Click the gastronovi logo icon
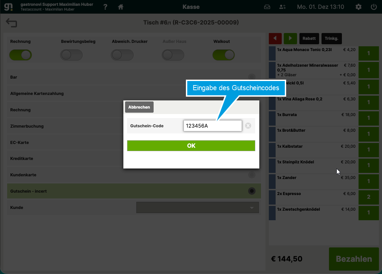This screenshot has width=382, height=274. (x=8, y=6)
